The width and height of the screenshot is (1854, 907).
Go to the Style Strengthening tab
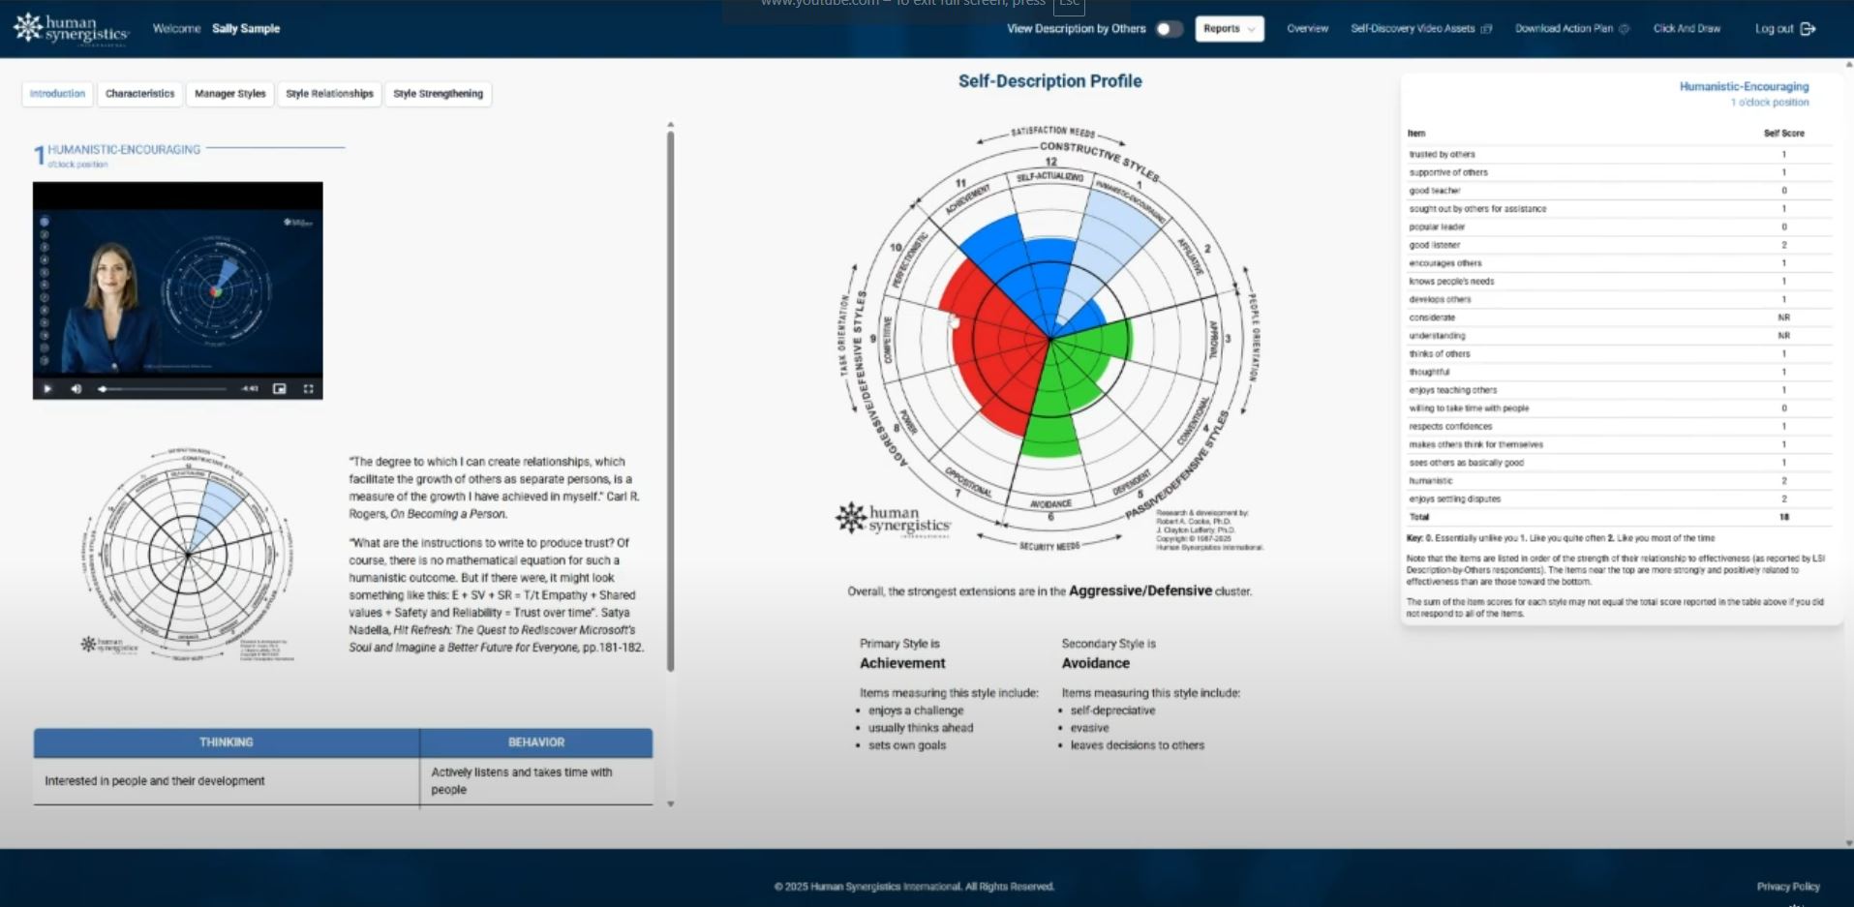click(438, 94)
